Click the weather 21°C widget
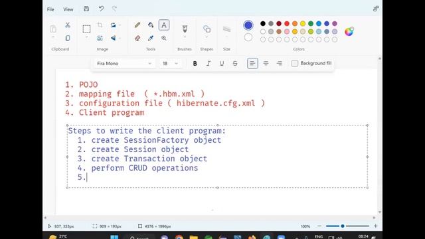This screenshot has width=425, height=239. point(58,236)
